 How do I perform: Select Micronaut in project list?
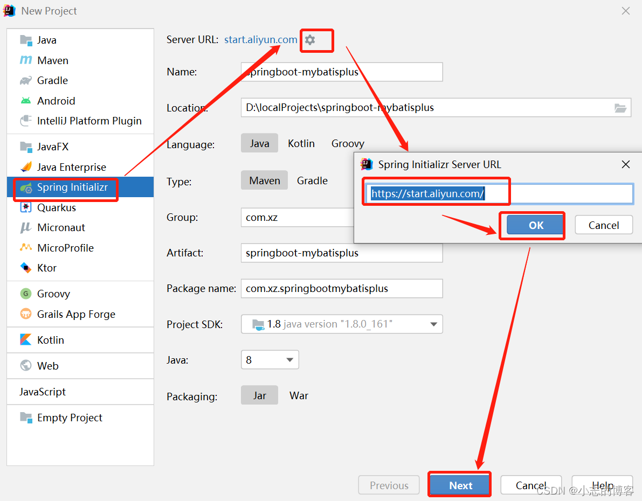pos(80,227)
